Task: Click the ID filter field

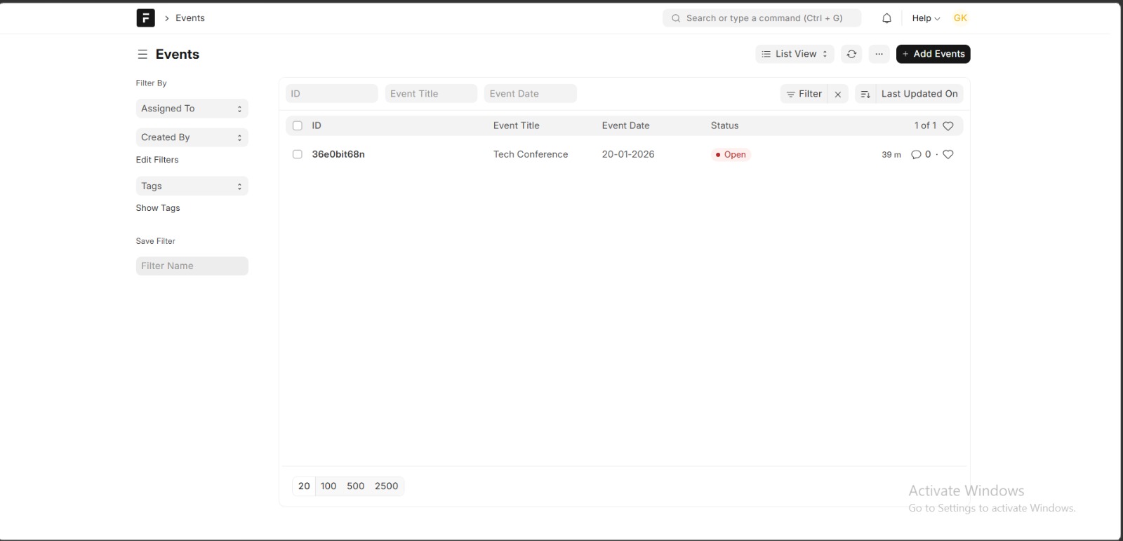Action: point(332,94)
